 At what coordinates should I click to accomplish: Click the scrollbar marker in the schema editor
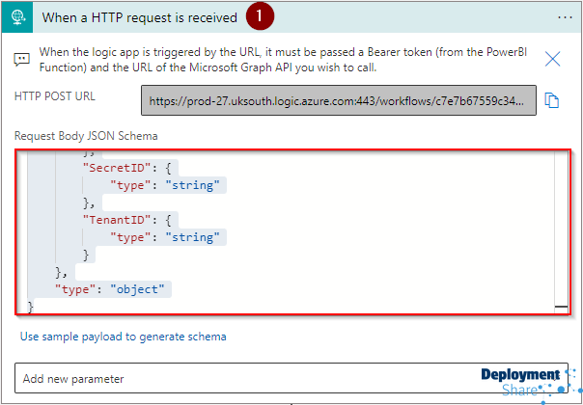(x=561, y=306)
